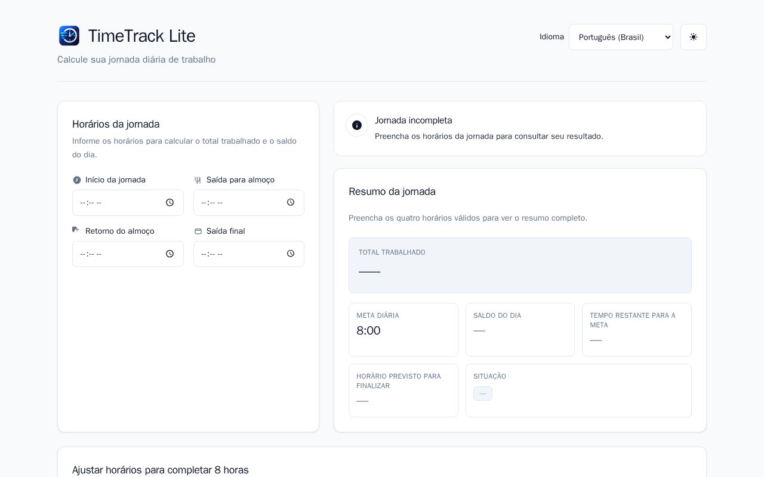
Task: Click the TimeTrack Lite clock logo
Action: [x=69, y=36]
